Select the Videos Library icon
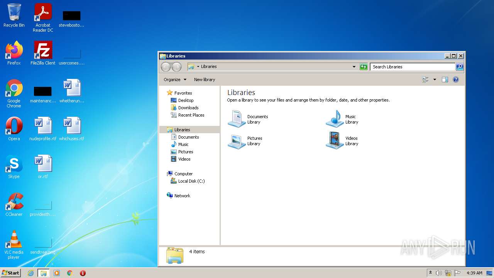 click(342, 141)
